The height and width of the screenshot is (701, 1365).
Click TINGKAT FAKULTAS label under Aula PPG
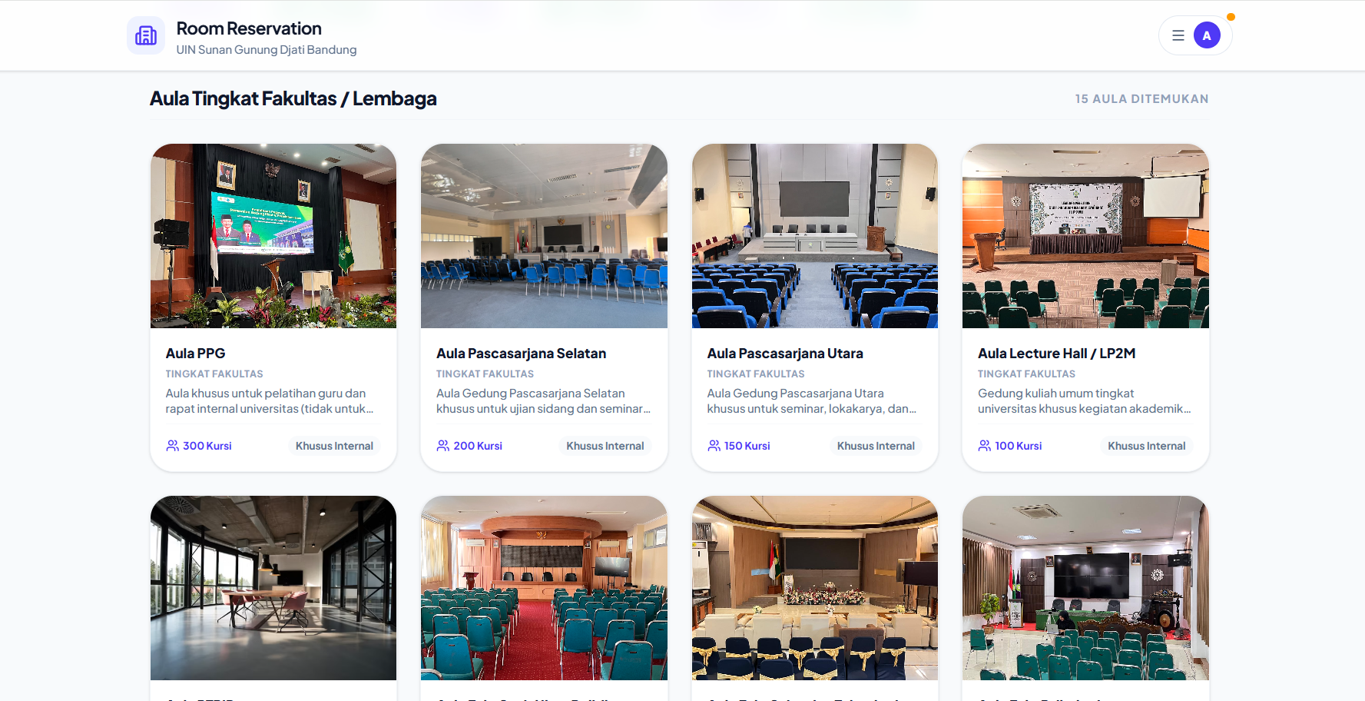click(214, 374)
